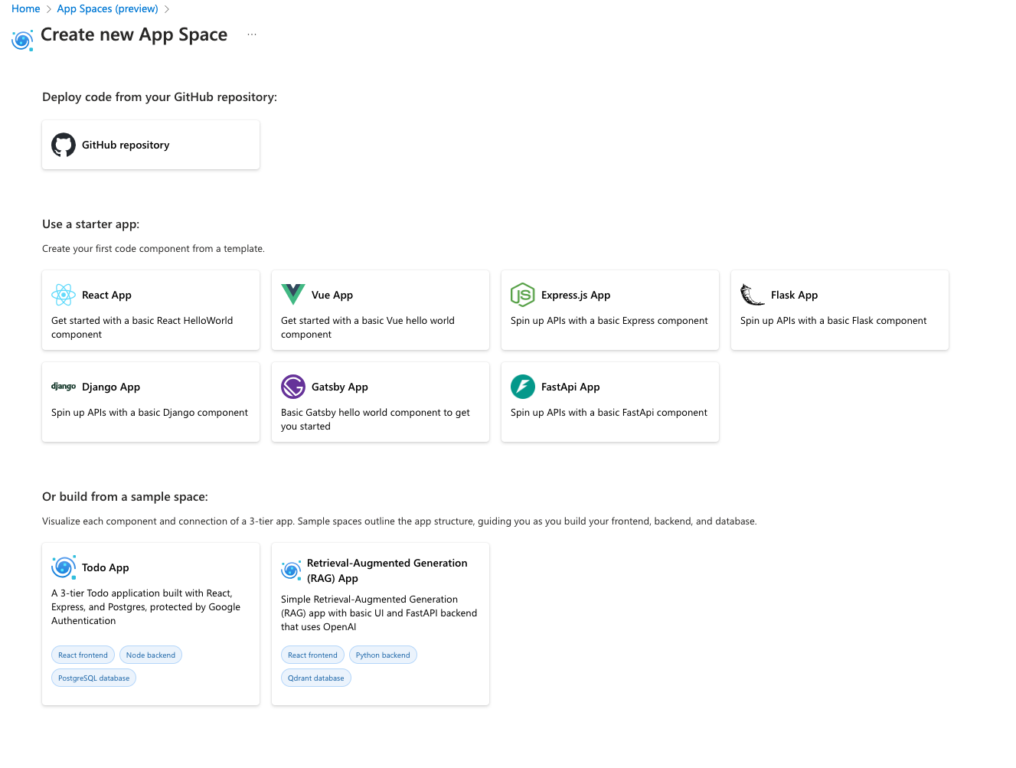The height and width of the screenshot is (768, 1016).
Task: Open the GitHub repository deployment card
Action: (x=150, y=144)
